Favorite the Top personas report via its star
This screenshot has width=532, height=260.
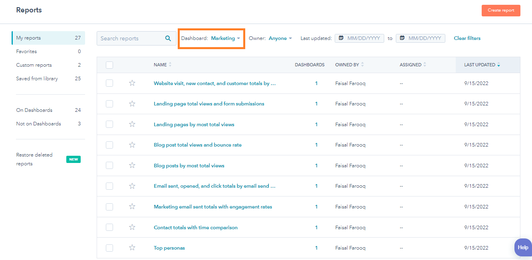click(132, 248)
